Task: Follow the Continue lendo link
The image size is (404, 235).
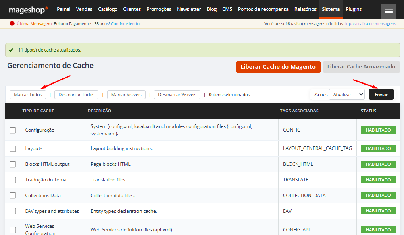Action: point(125,23)
